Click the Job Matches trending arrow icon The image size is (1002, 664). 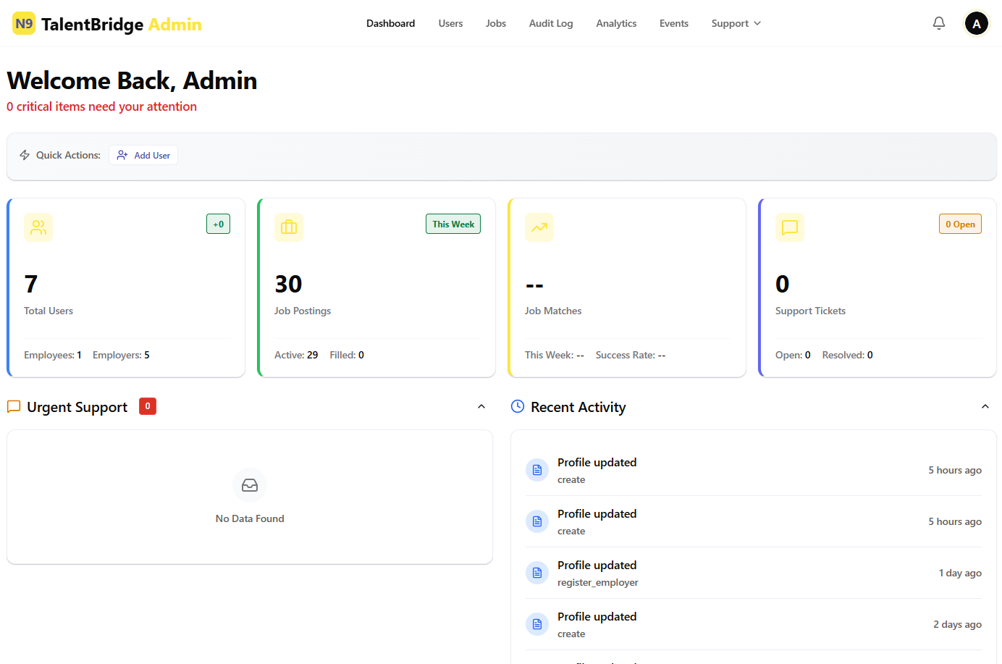tap(539, 227)
